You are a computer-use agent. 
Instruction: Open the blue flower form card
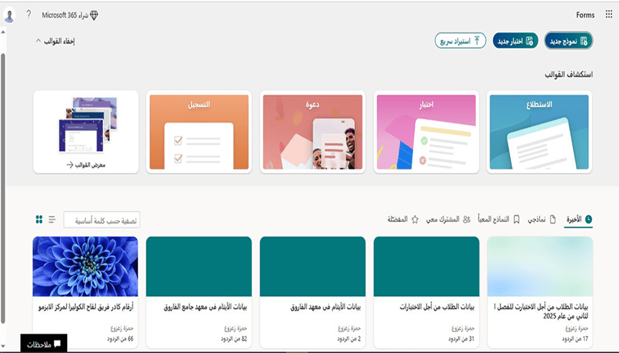(x=85, y=292)
